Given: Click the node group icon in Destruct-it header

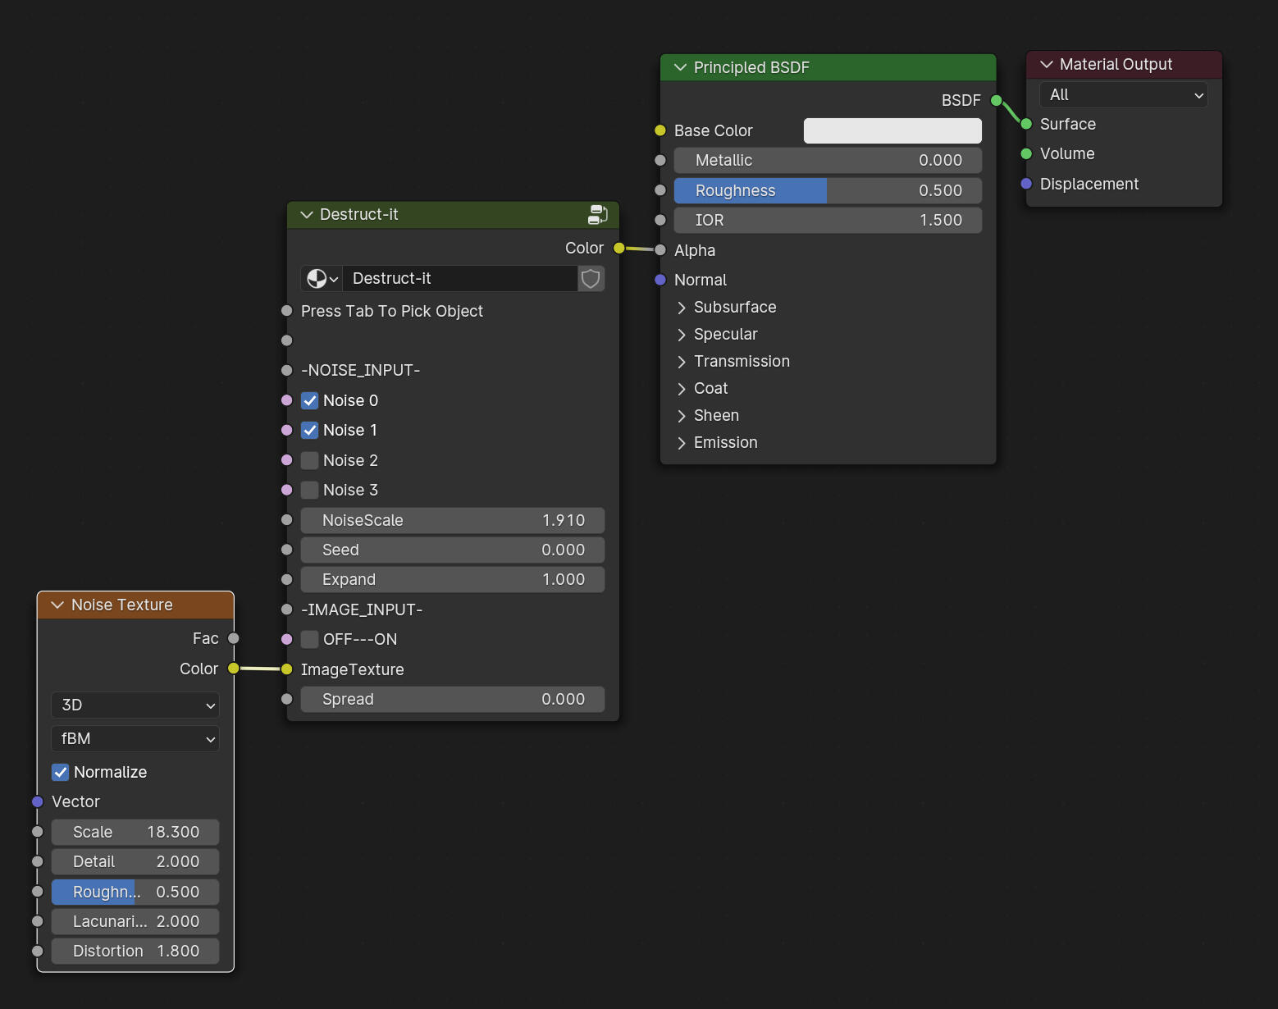Looking at the screenshot, I should (597, 215).
